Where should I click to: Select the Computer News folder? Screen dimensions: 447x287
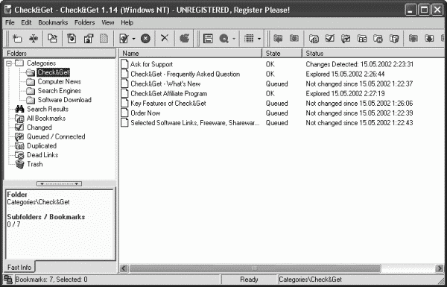pyautogui.click(x=60, y=81)
